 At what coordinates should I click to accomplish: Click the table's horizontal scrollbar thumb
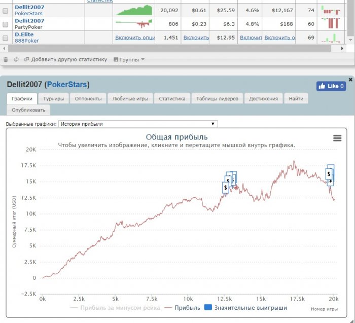pyautogui.click(x=169, y=49)
